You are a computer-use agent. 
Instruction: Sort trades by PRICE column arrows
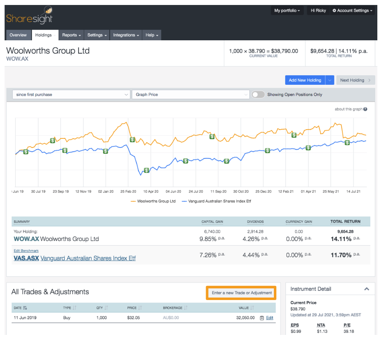[140, 308]
